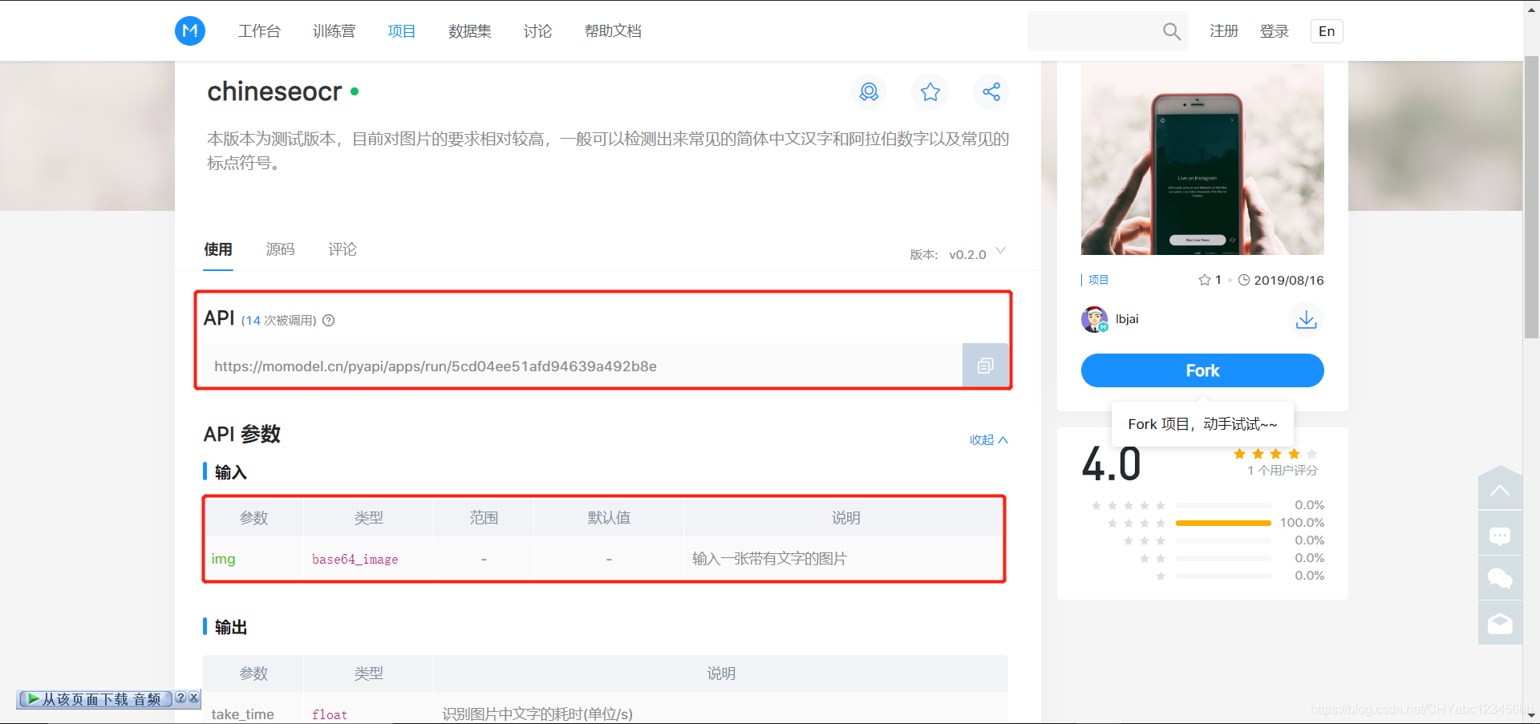Viewport: 1540px width, 724px height.
Task: Click the 3-star 0.0% rating bar
Action: [1223, 540]
